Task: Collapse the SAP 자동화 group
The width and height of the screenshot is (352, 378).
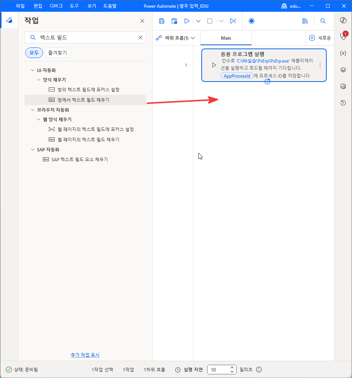Action: (33, 150)
